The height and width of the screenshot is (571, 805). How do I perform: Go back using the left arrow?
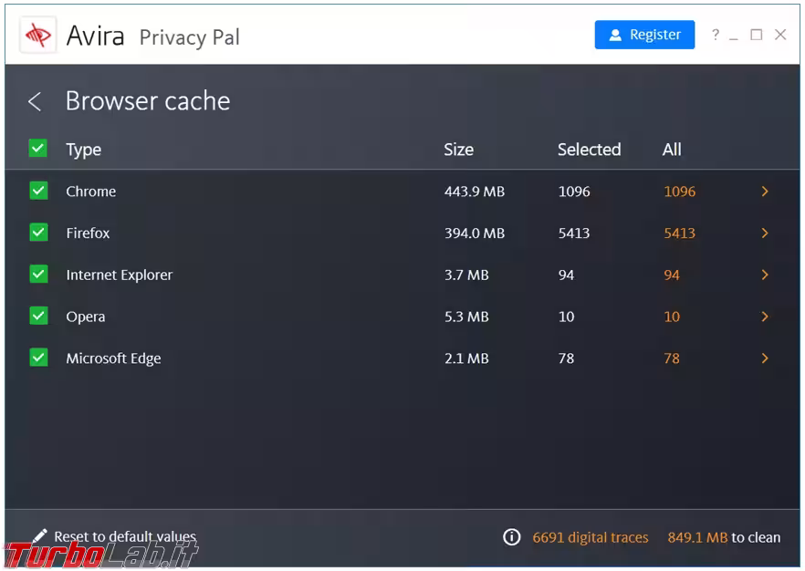pos(35,101)
